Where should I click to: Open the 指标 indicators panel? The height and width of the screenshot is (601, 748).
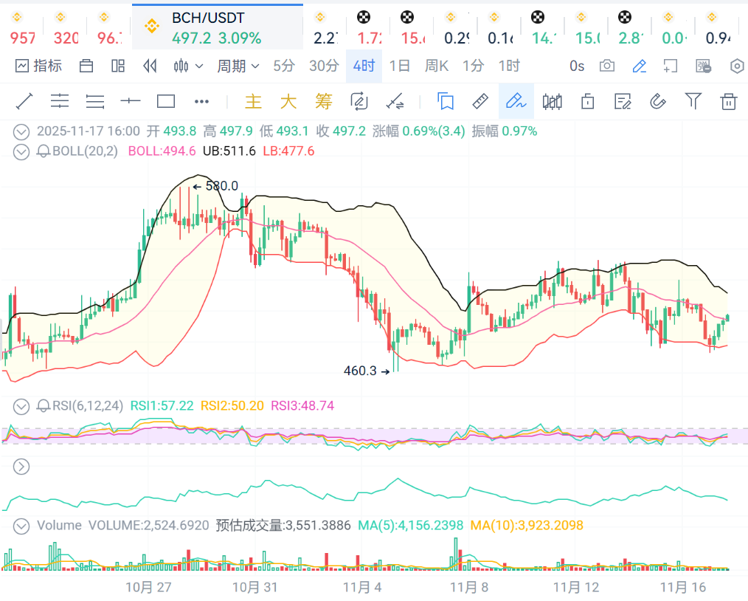(39, 66)
